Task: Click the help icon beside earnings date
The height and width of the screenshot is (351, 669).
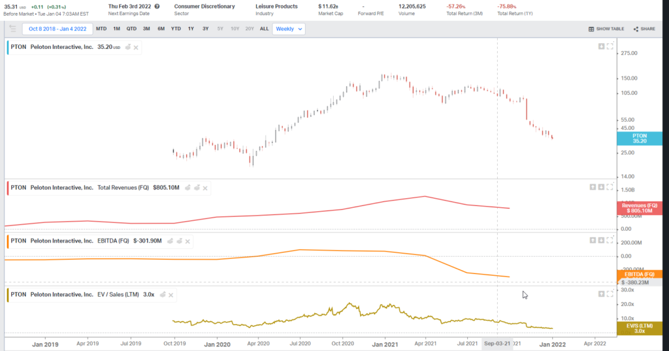Action: click(157, 7)
